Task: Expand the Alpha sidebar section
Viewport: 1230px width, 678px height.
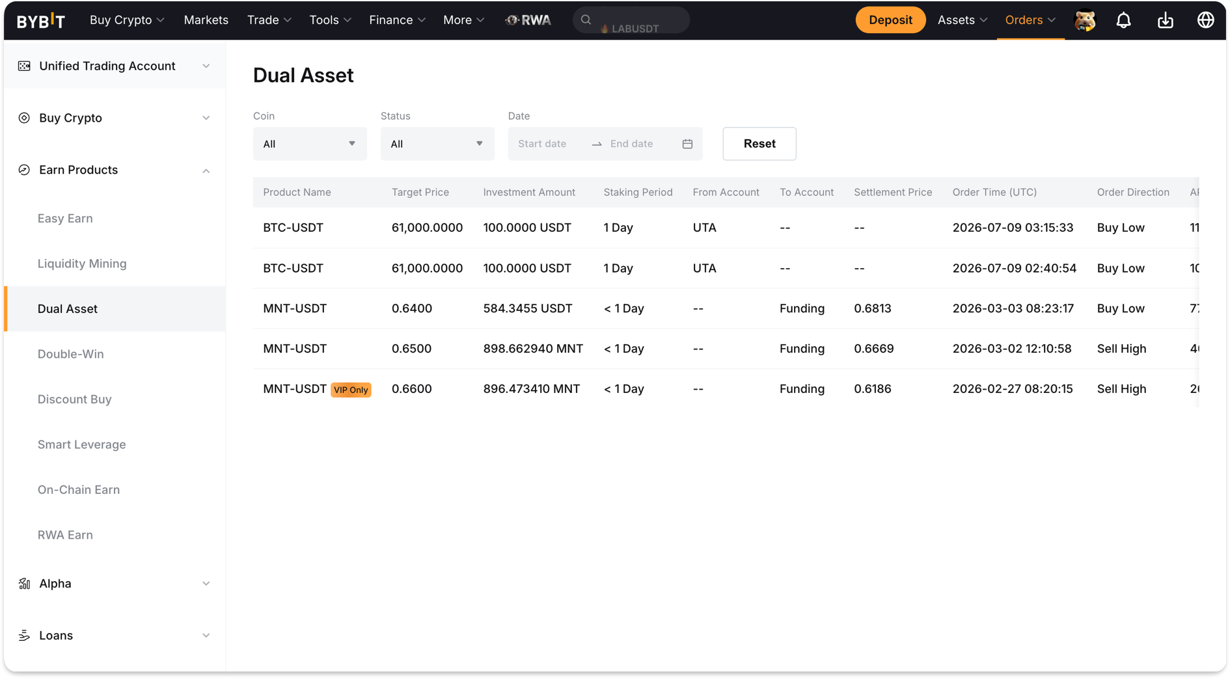Action: coord(206,584)
